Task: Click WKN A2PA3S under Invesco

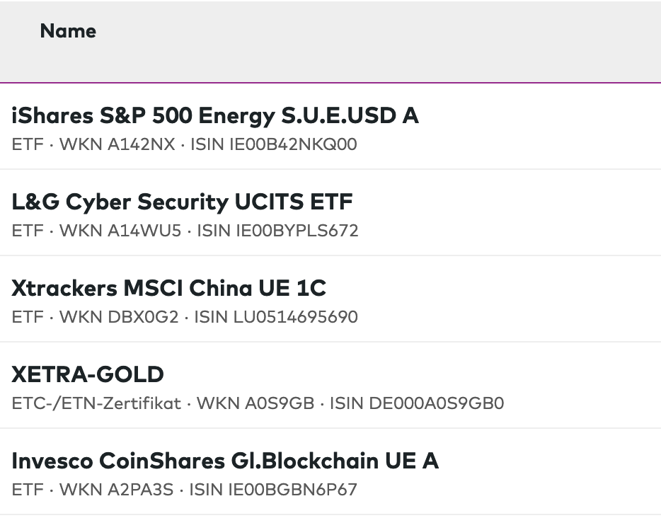Action: click(x=117, y=490)
